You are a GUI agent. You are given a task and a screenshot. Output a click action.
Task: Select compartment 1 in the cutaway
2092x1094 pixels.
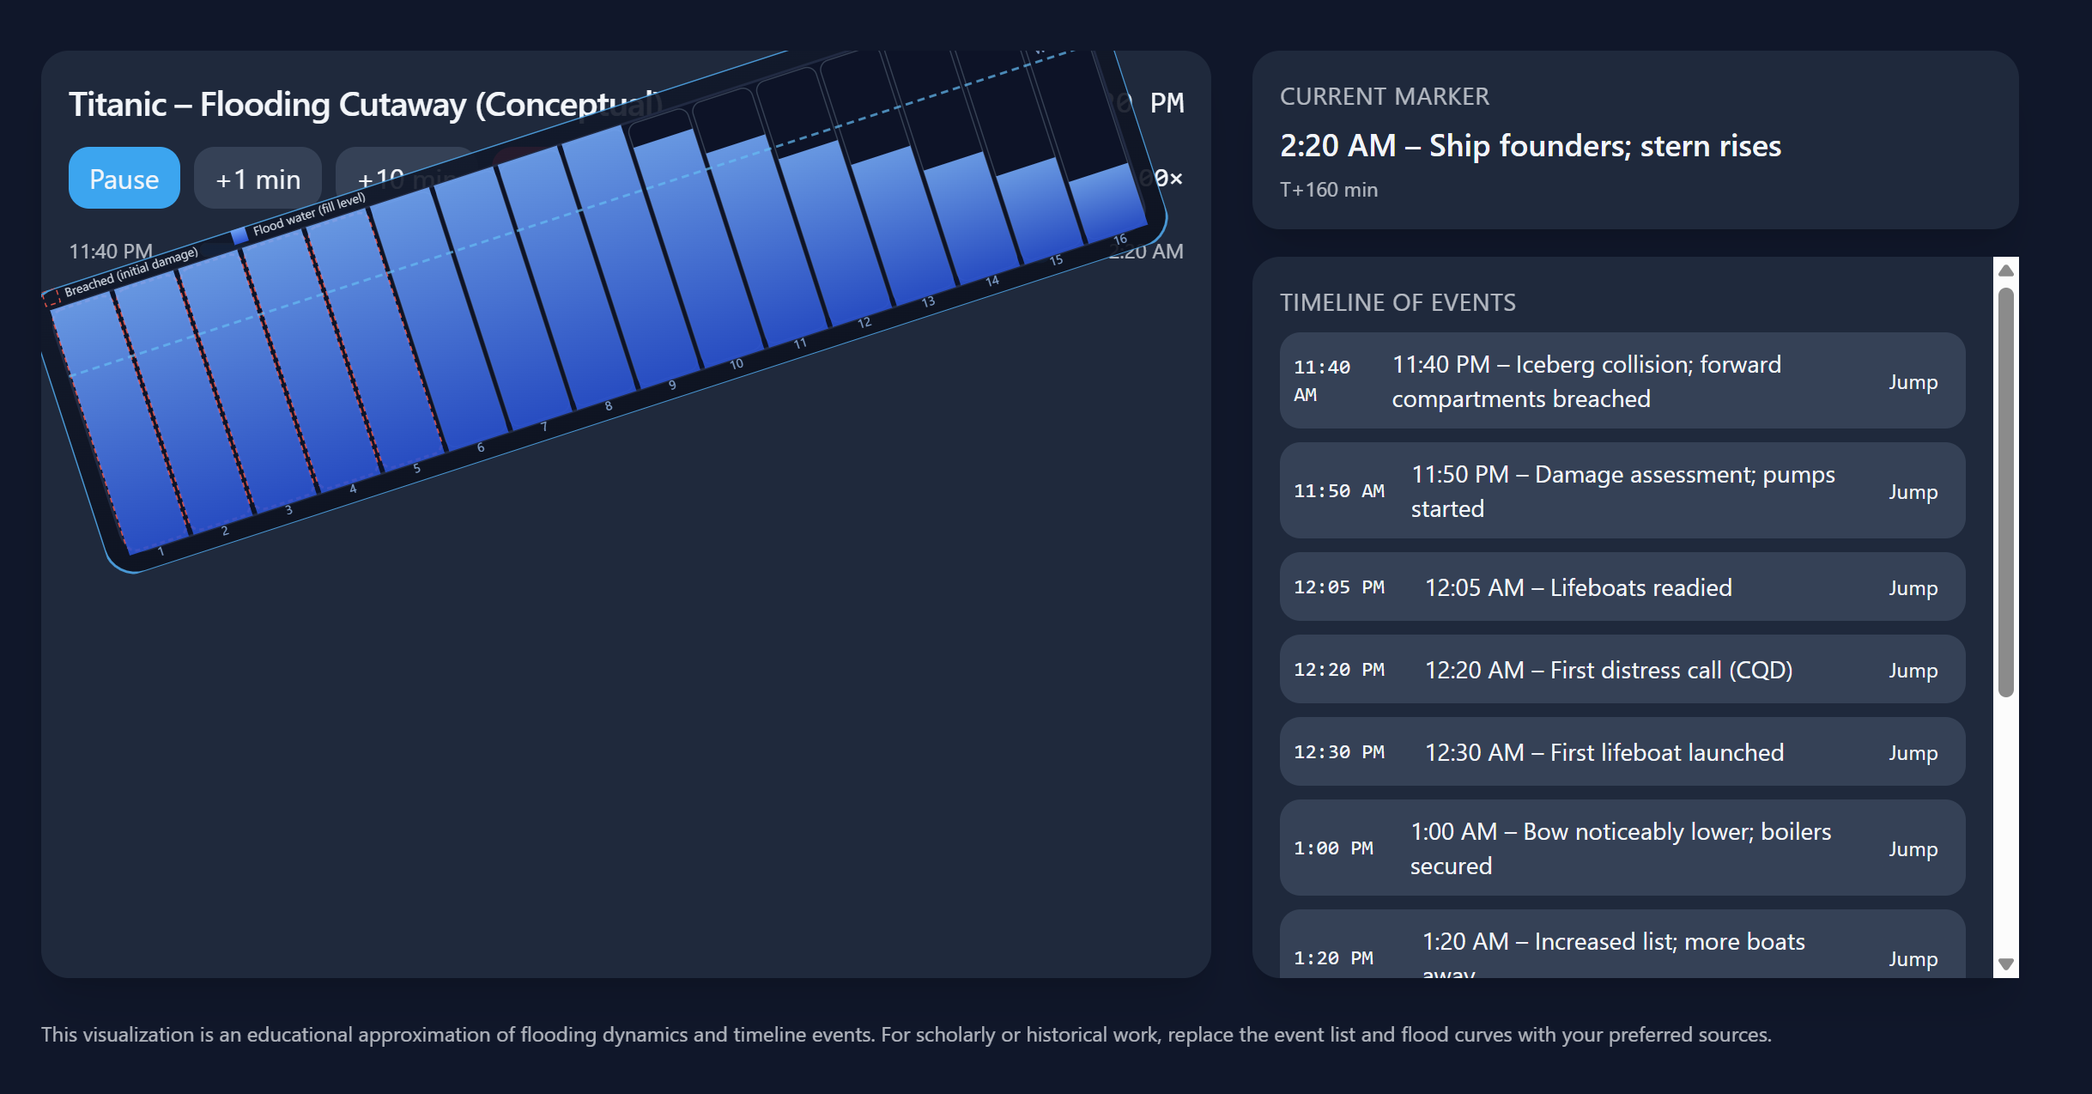[120, 429]
